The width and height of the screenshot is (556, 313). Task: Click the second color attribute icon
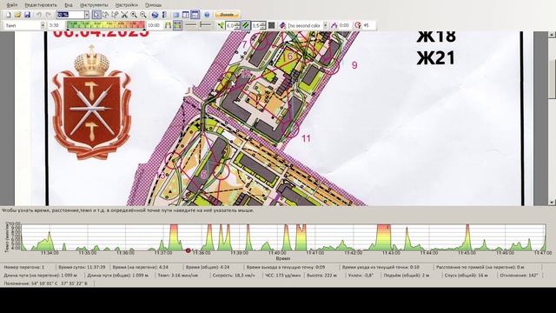point(282,25)
